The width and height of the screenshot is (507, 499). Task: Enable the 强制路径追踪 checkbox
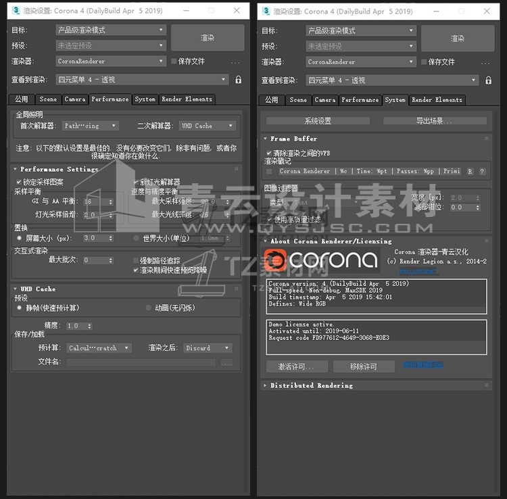136,260
